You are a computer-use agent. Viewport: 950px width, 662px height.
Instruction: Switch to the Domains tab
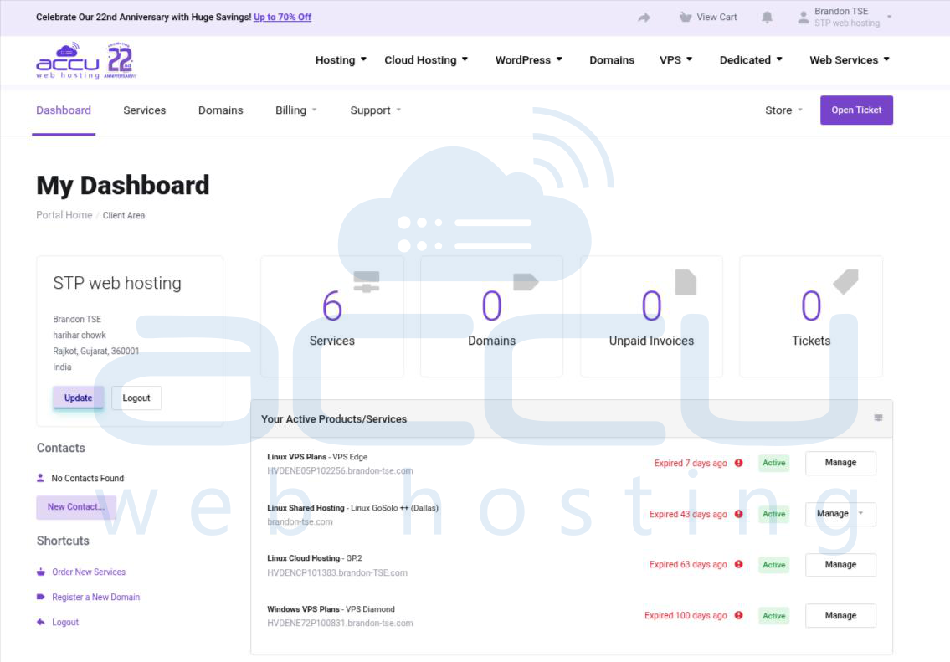pos(220,110)
